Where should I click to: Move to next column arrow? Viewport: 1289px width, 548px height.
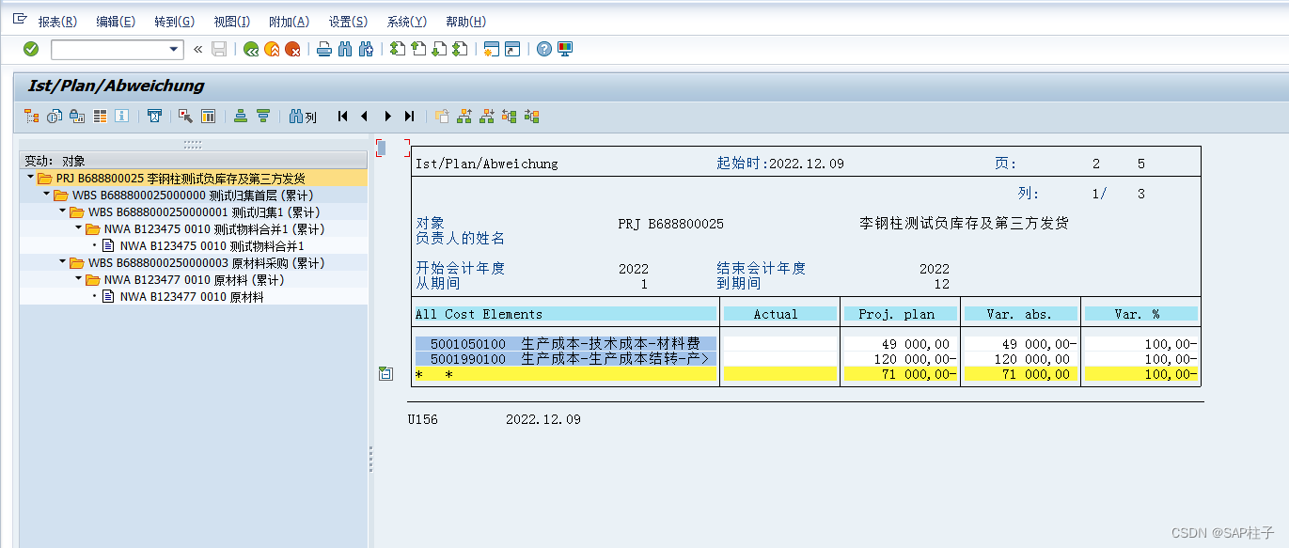[x=387, y=117]
